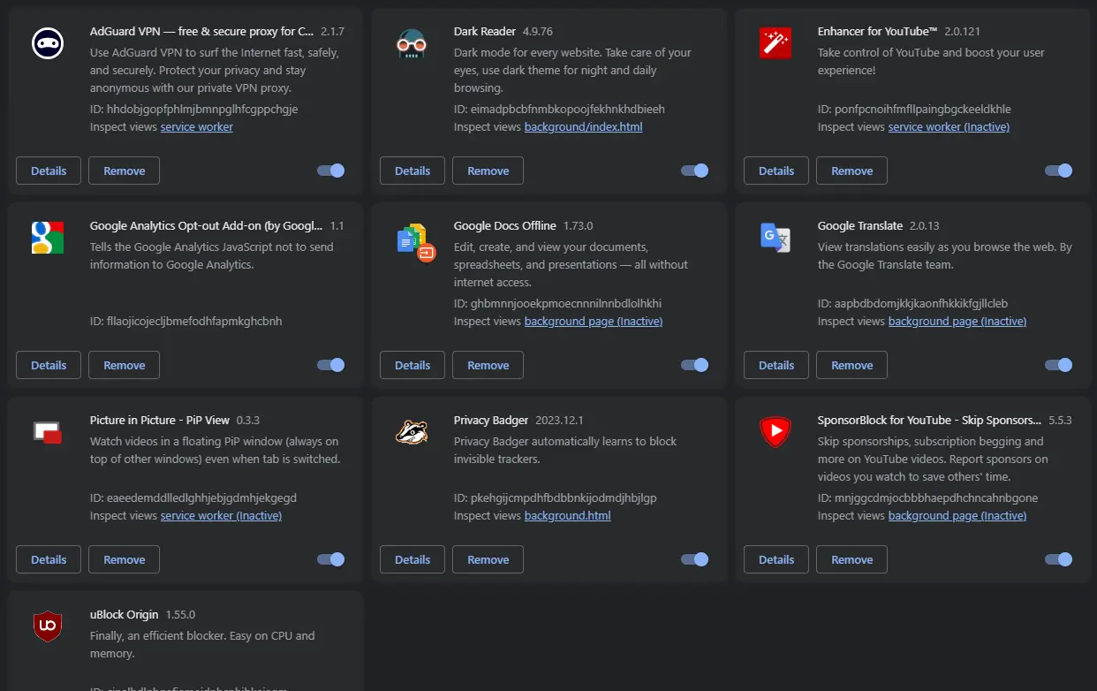Open Details for AdGuard VPN
1097x691 pixels.
coord(49,171)
